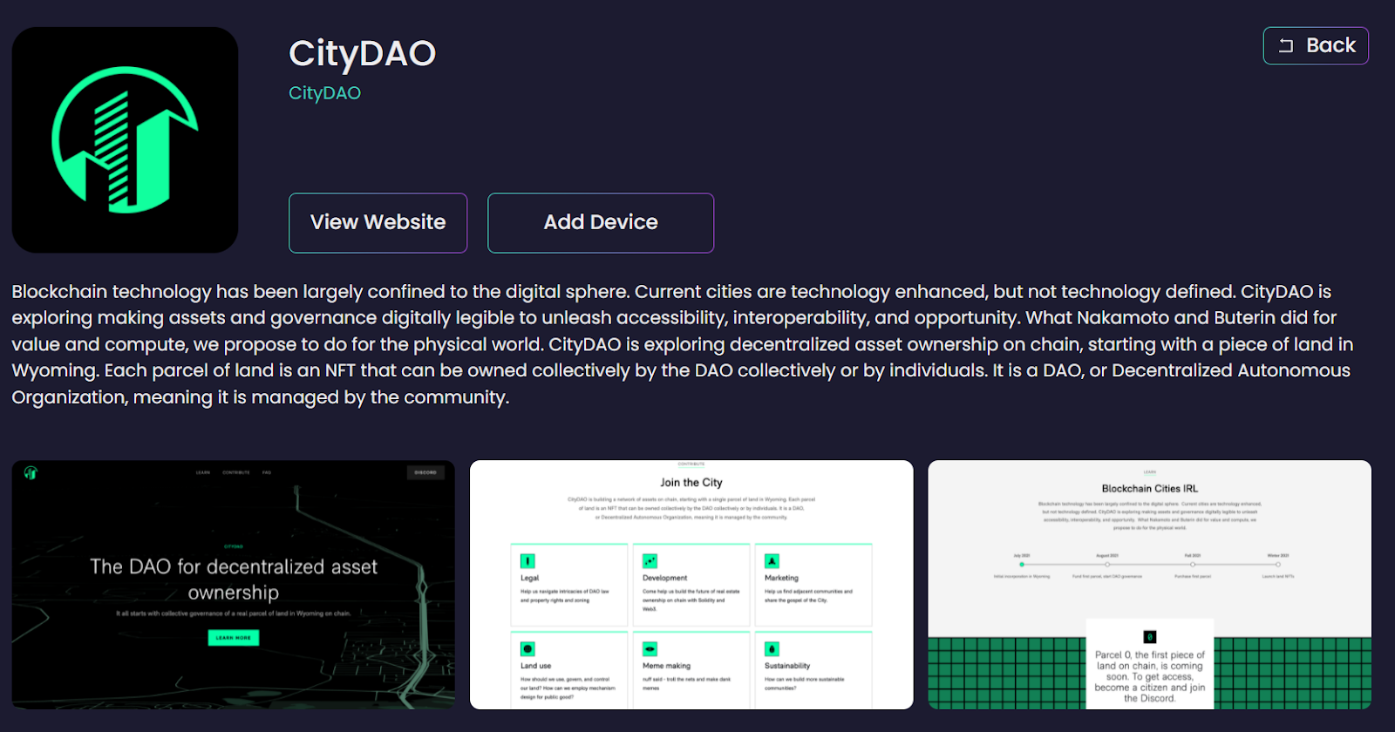
Task: Open the 'DAO for decentralized asset ownership' screenshot
Action: (233, 585)
